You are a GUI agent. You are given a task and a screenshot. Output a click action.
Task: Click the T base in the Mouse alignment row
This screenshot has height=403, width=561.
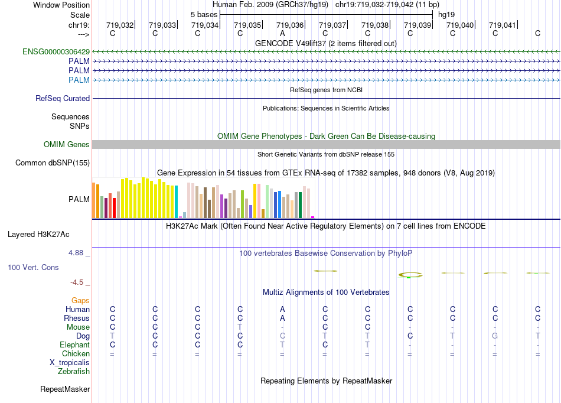240,327
